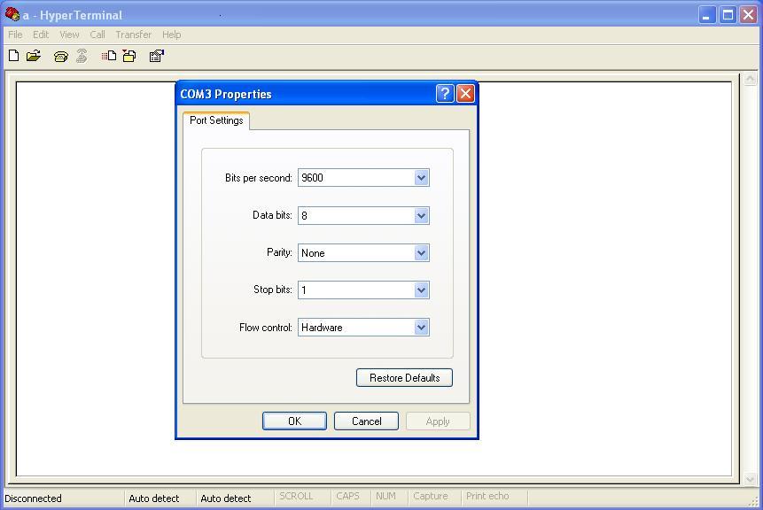This screenshot has width=763, height=510.
Task: Expand the Flow control dropdown
Action: coord(422,328)
